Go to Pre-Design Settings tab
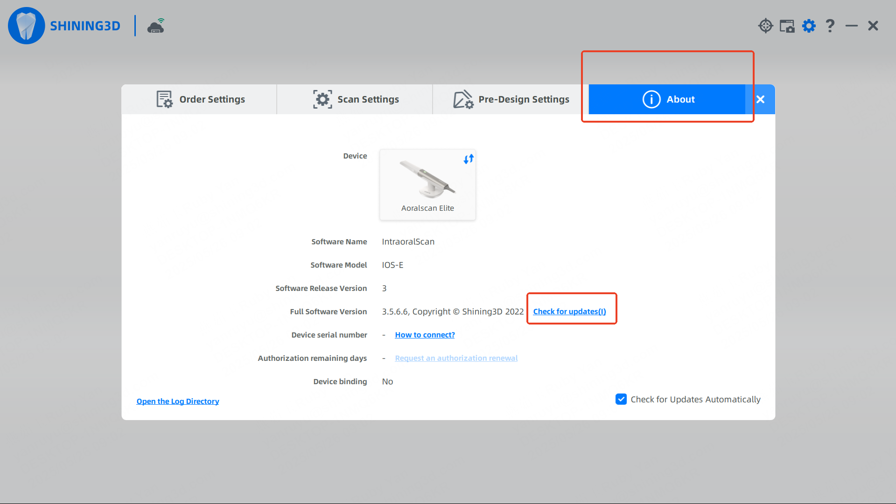This screenshot has height=504, width=896. click(511, 99)
